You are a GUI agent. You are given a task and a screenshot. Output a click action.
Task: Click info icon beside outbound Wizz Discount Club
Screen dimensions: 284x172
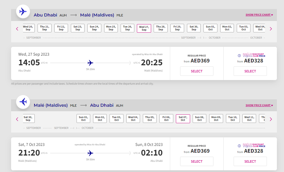239,56
